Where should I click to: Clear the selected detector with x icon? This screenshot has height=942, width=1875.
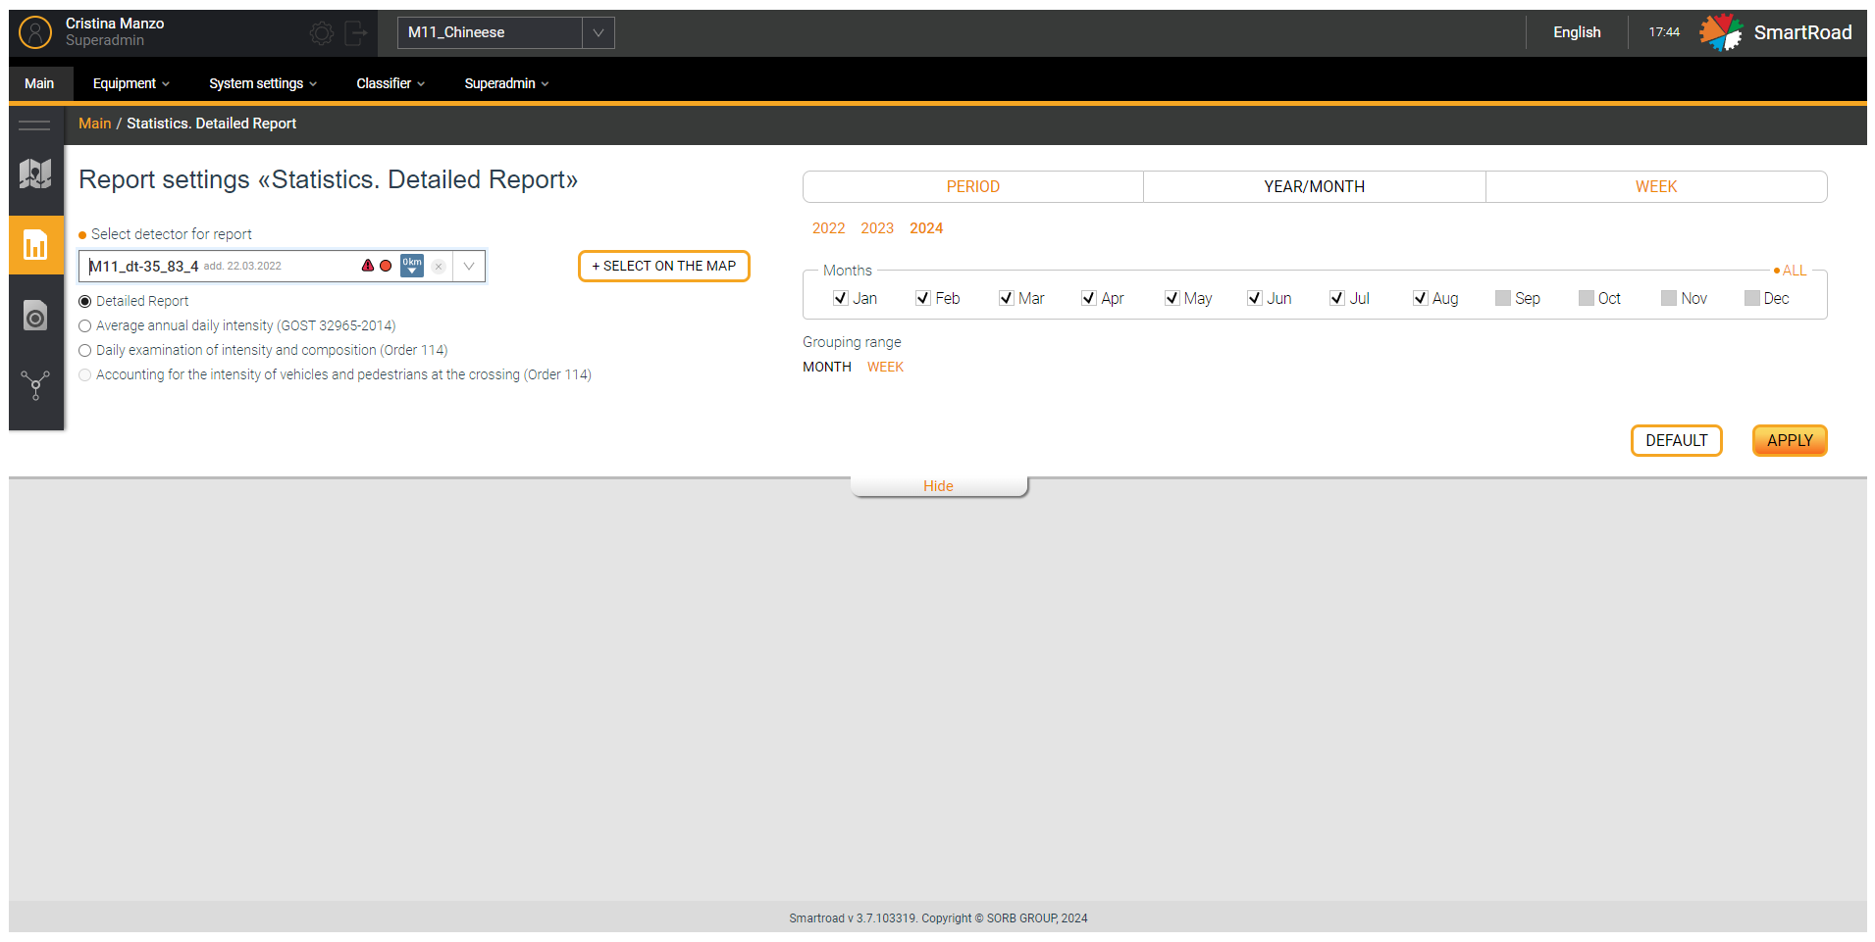(x=439, y=267)
